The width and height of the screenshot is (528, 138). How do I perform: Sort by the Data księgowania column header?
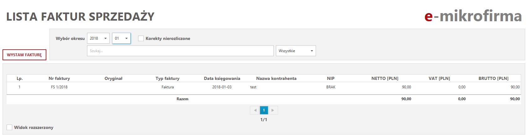[222, 78]
